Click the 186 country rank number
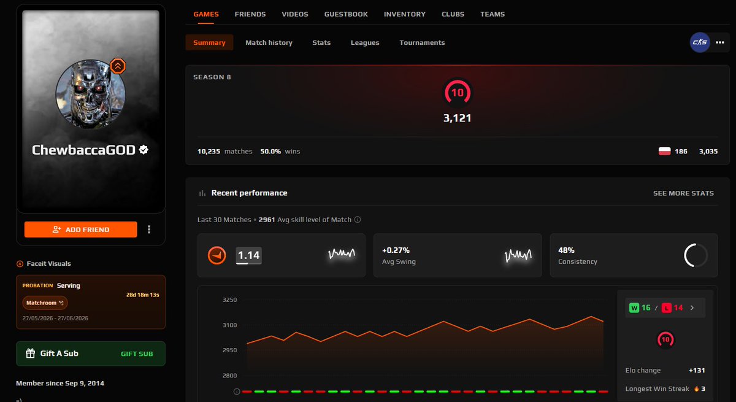 coord(681,151)
